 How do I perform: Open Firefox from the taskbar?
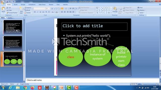point(32,88)
